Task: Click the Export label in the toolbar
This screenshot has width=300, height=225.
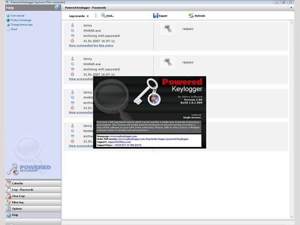Action: [163, 16]
